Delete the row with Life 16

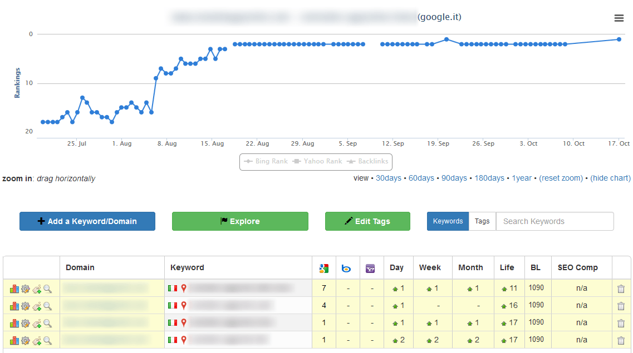[621, 306]
